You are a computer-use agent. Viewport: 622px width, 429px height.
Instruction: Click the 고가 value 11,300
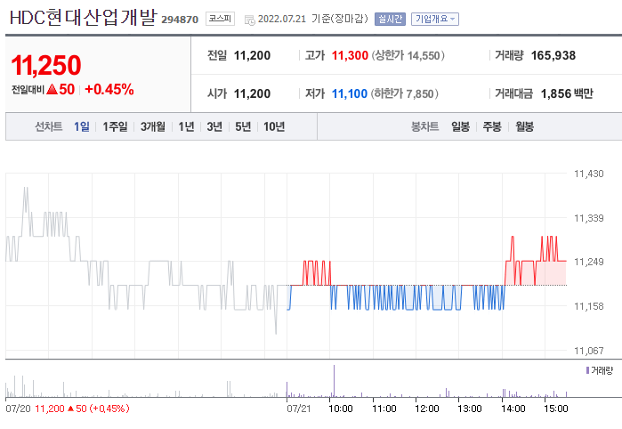click(x=350, y=55)
